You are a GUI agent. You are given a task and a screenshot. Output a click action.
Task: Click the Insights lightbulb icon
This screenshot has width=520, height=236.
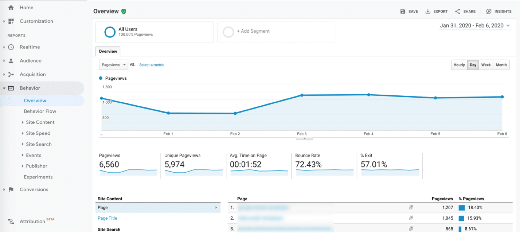pyautogui.click(x=489, y=11)
